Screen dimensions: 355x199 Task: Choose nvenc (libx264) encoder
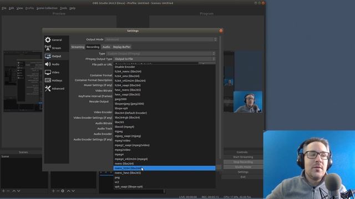pyautogui.click(x=164, y=164)
